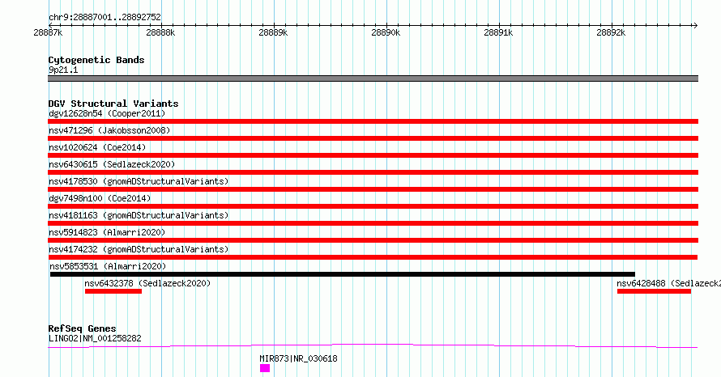The height and width of the screenshot is (377, 721).
Task: Click the 28892k ruler position
Action: pyautogui.click(x=611, y=32)
